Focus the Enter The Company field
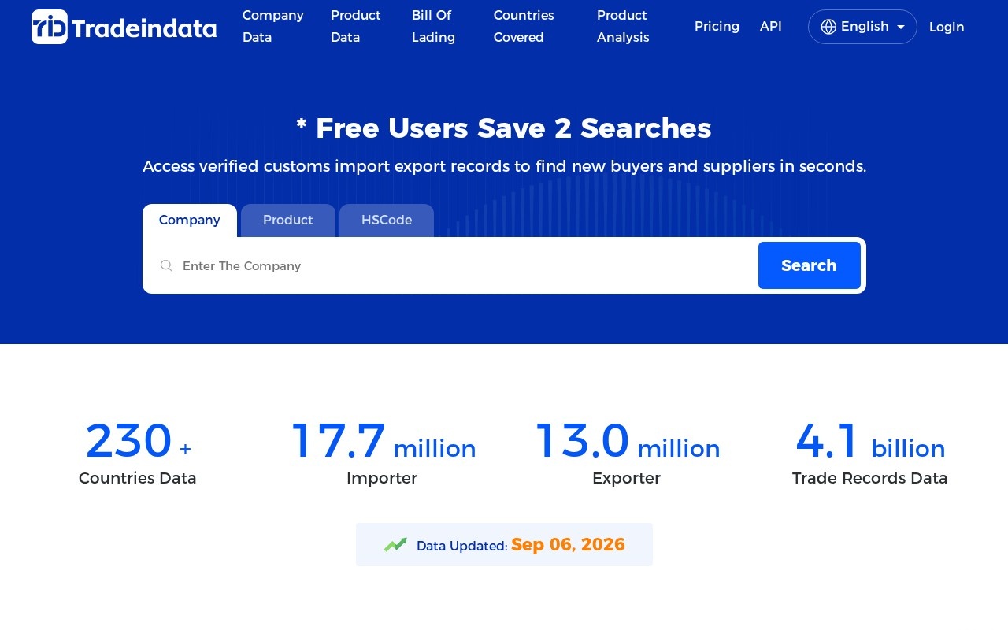1008x630 pixels. pyautogui.click(x=465, y=266)
